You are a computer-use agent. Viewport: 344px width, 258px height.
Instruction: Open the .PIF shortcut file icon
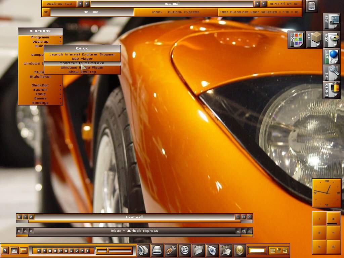331,22
